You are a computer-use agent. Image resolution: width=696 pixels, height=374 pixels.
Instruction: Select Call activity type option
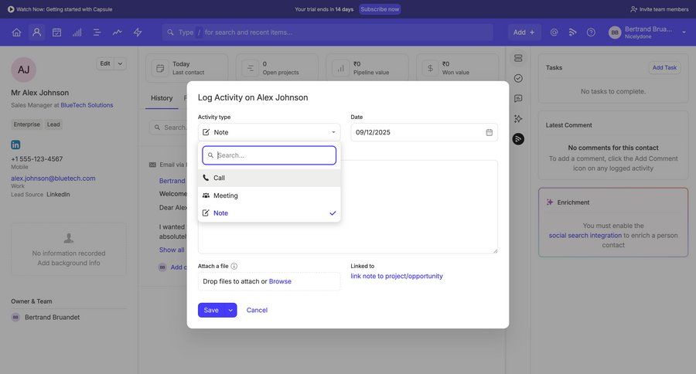269,178
